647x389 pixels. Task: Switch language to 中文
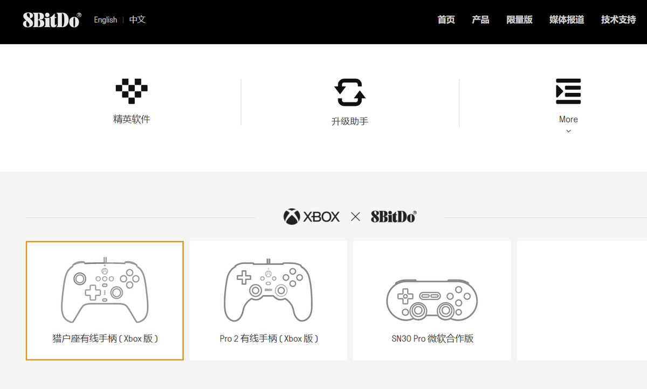click(137, 19)
